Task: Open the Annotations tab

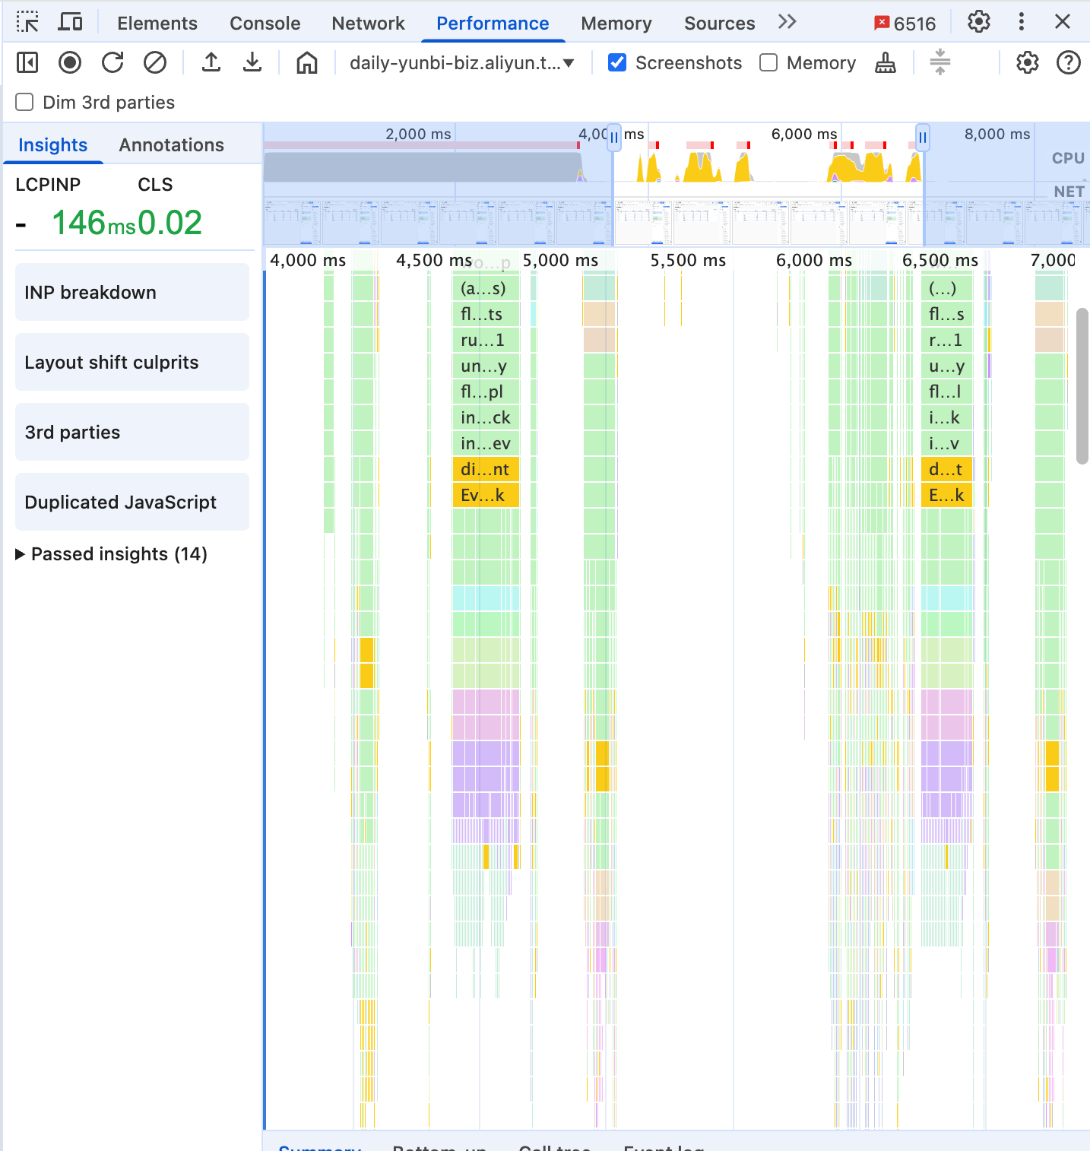Action: (x=172, y=144)
